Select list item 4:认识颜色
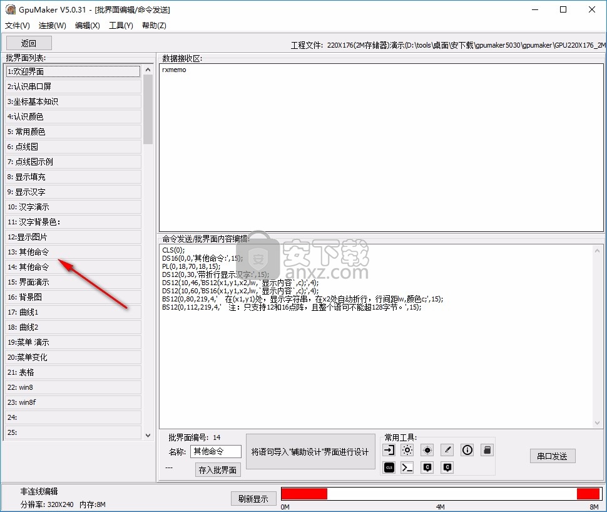The image size is (607, 512). [x=74, y=117]
